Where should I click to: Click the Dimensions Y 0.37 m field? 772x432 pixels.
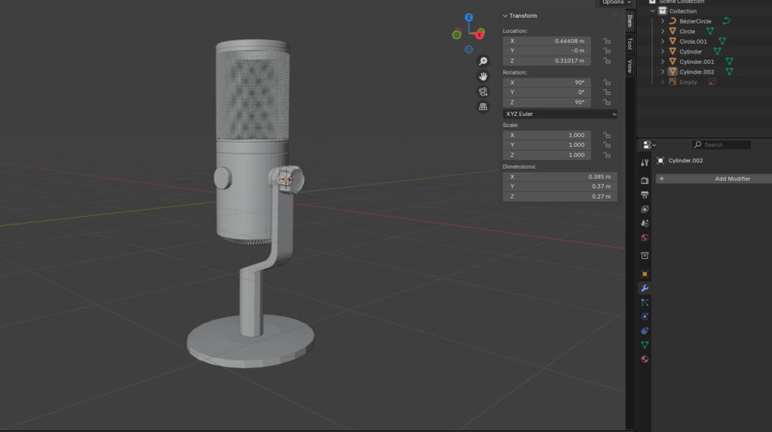coord(560,186)
